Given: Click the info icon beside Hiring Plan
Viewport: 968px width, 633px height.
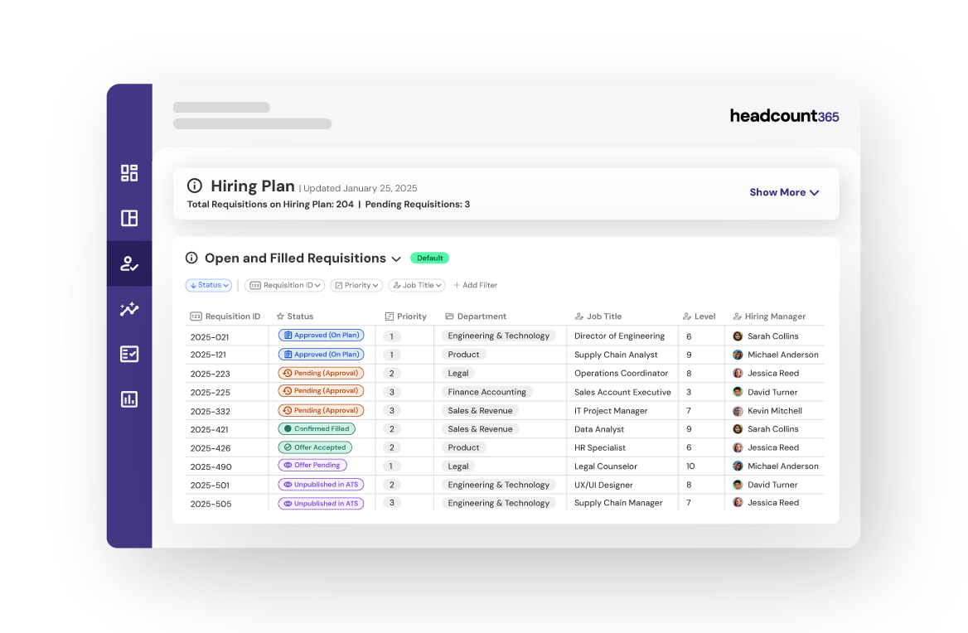Looking at the screenshot, I should 195,186.
